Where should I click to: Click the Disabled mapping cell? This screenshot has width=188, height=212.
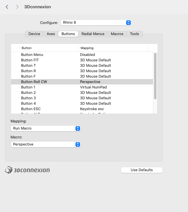87,54
